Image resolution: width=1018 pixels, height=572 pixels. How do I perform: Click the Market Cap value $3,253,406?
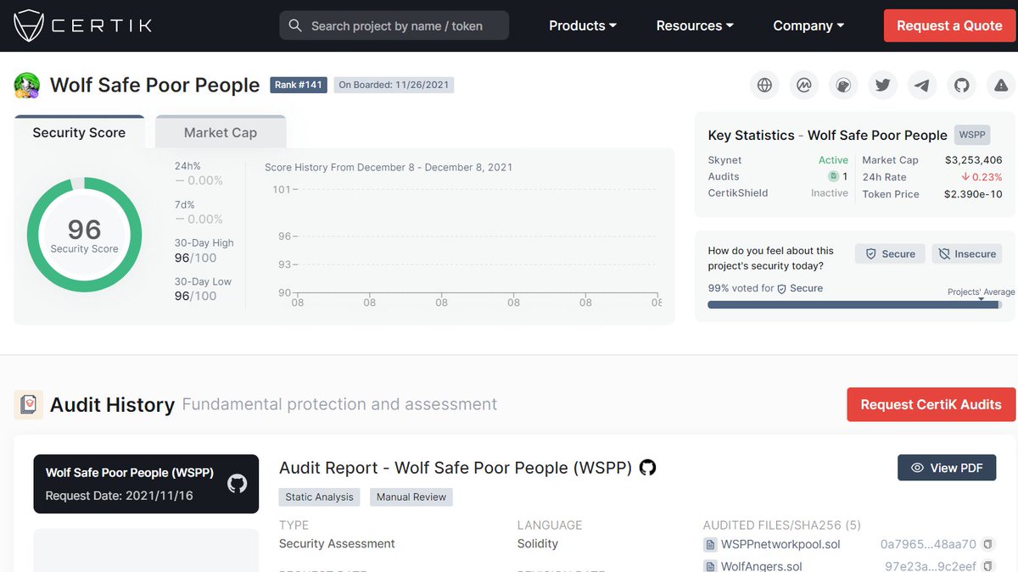[x=974, y=160]
